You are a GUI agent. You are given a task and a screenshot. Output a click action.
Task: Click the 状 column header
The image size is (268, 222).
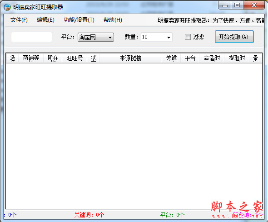(93, 58)
